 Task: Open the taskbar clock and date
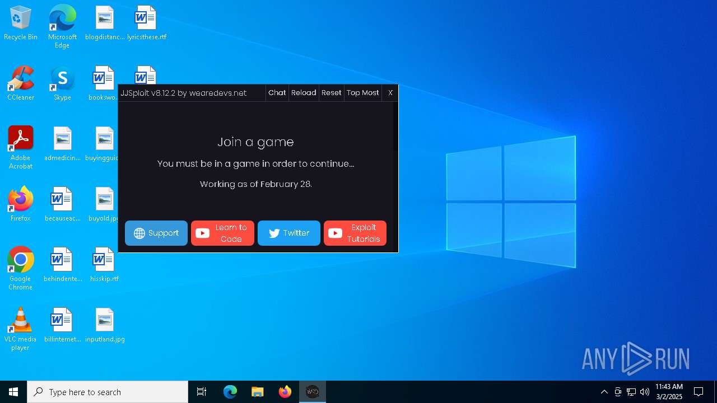click(669, 392)
